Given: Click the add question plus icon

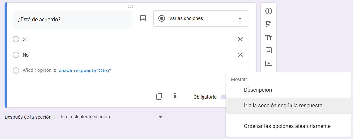Looking at the screenshot, I should coord(269,11).
